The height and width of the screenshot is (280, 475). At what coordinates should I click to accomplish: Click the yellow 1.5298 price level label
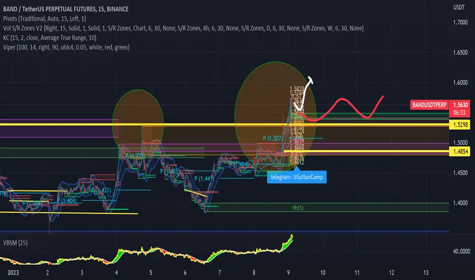460,125
